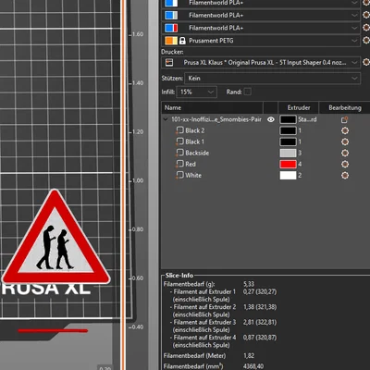Open the Infill 15% combo box
Image resolution: width=370 pixels, height=370 pixels.
(197, 92)
